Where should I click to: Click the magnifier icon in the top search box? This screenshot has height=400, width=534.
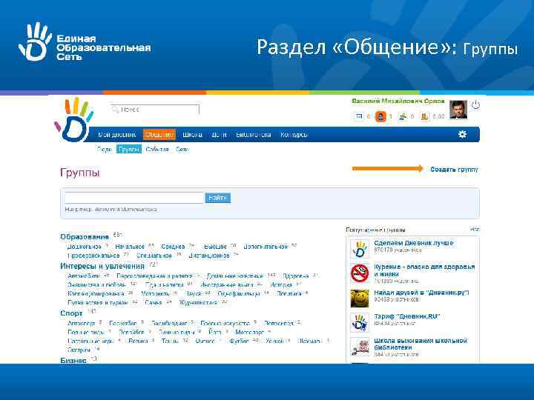(116, 110)
